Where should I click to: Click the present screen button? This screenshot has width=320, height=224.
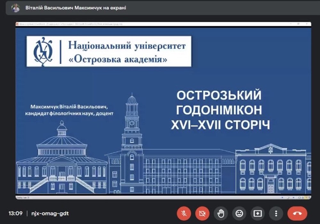(258, 213)
